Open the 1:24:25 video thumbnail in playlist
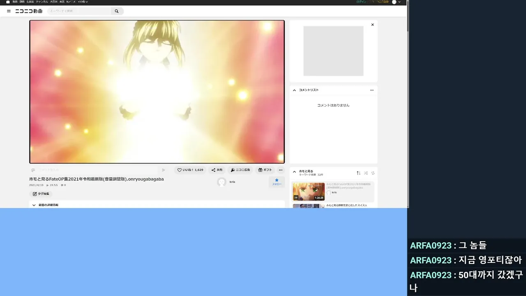This screenshot has height=296, width=526. pyautogui.click(x=309, y=192)
